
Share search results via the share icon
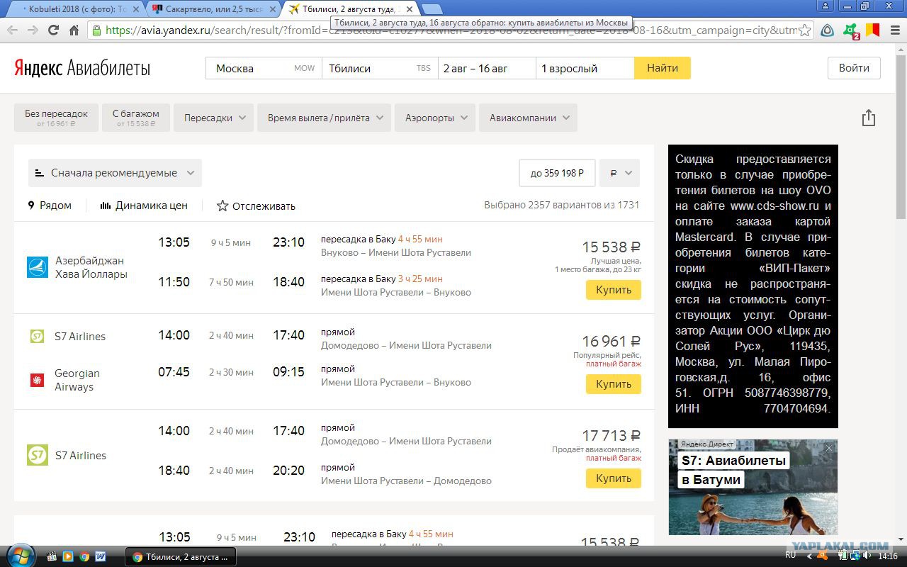point(869,118)
